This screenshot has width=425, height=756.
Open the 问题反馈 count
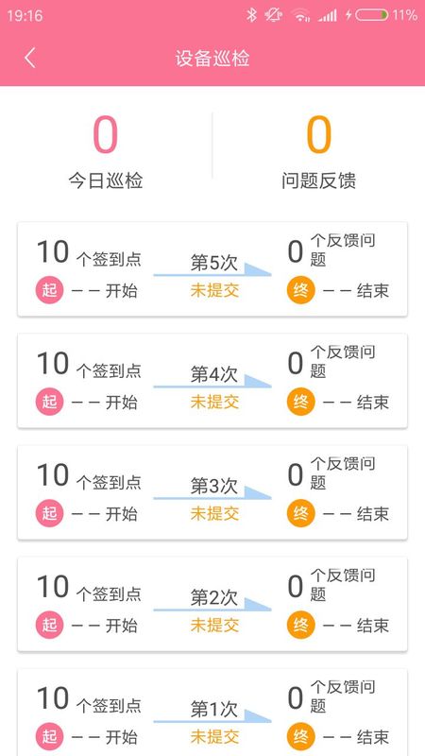coord(319,135)
